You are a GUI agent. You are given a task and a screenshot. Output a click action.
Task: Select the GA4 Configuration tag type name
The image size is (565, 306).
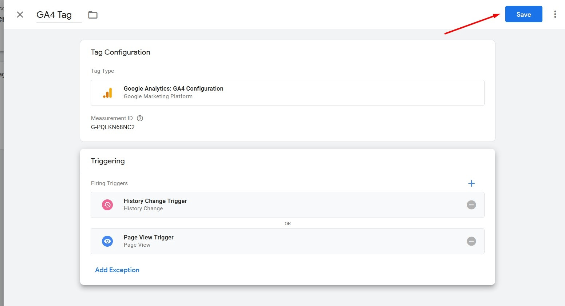(173, 88)
